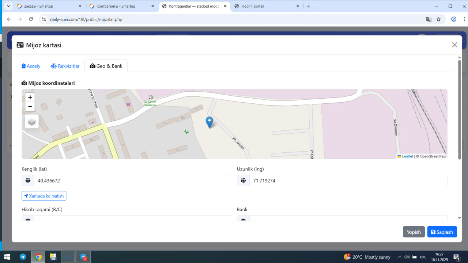Click the РУС language indicator
Image resolution: width=468 pixels, height=263 pixels.
[x=423, y=257]
